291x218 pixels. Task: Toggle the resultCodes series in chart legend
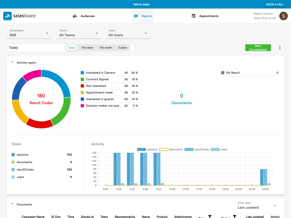(x=197, y=149)
